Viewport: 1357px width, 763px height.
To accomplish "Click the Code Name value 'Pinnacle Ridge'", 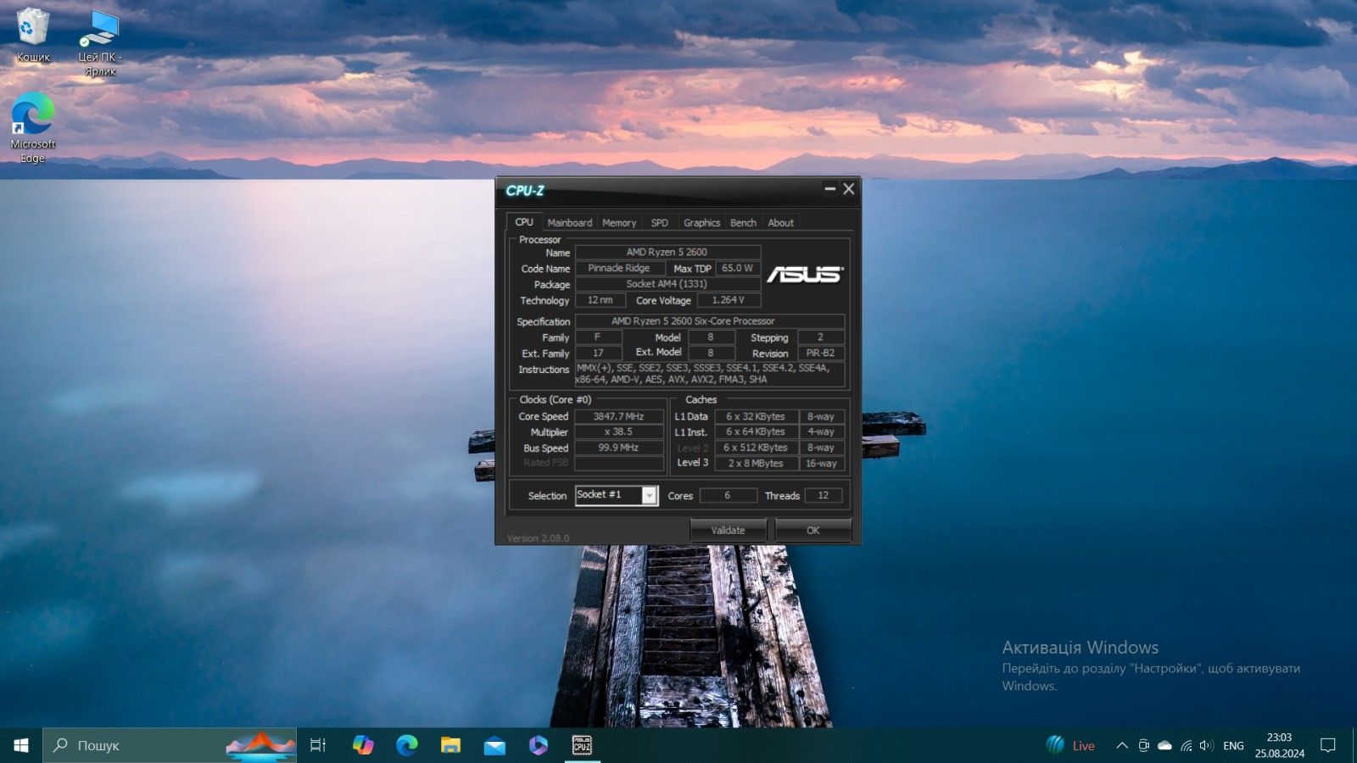I will [x=619, y=268].
